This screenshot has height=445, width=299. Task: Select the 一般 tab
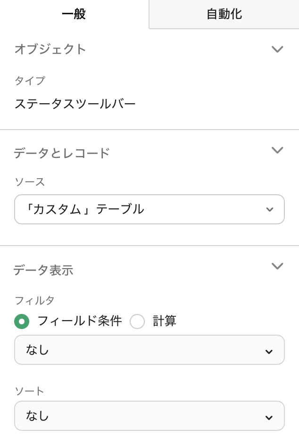tap(73, 14)
